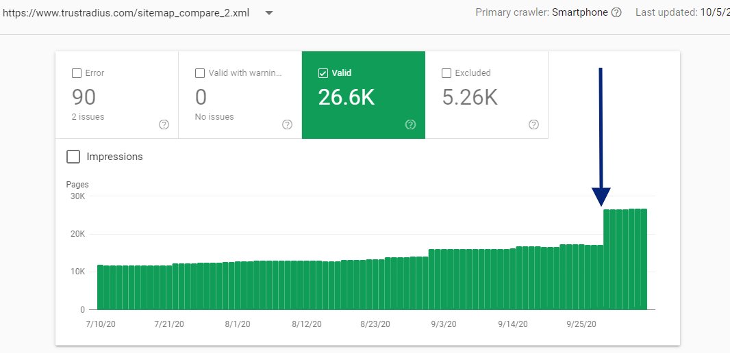The height and width of the screenshot is (353, 730).
Task: Enable the Impressions checkbox
Action: tap(73, 157)
